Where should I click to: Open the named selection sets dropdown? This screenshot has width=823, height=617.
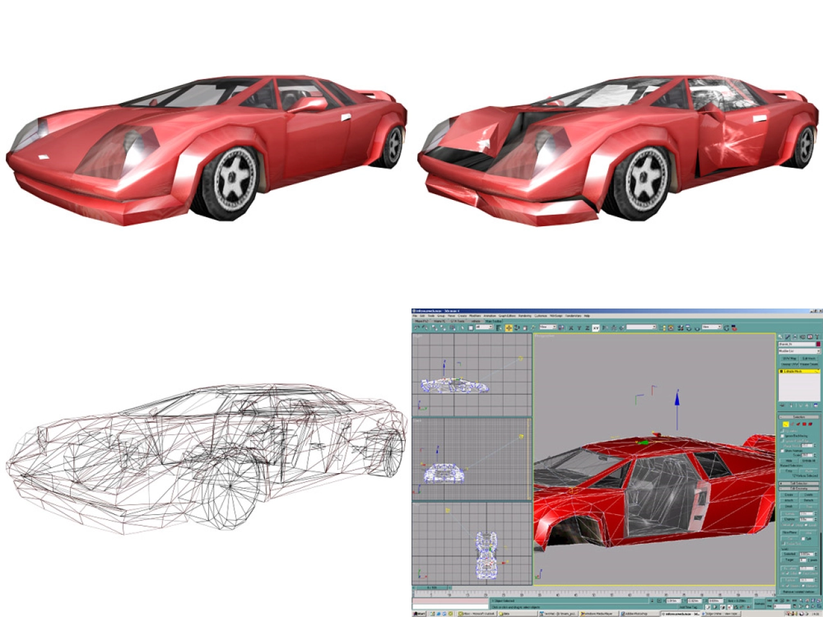pyautogui.click(x=641, y=327)
